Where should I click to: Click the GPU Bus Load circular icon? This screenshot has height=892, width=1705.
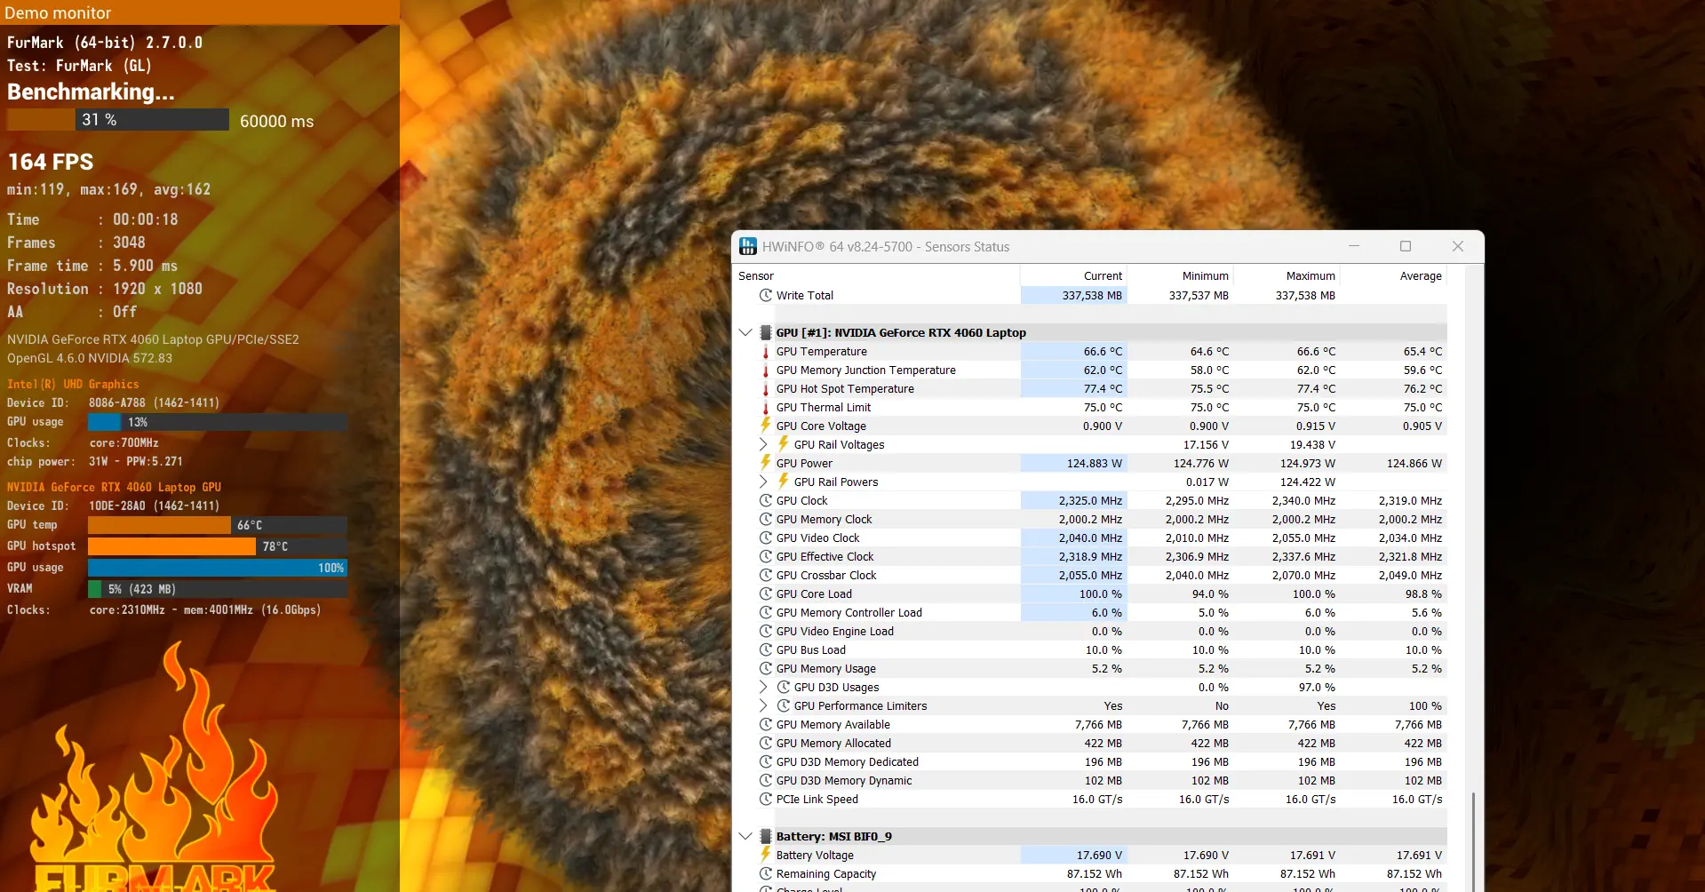(765, 649)
